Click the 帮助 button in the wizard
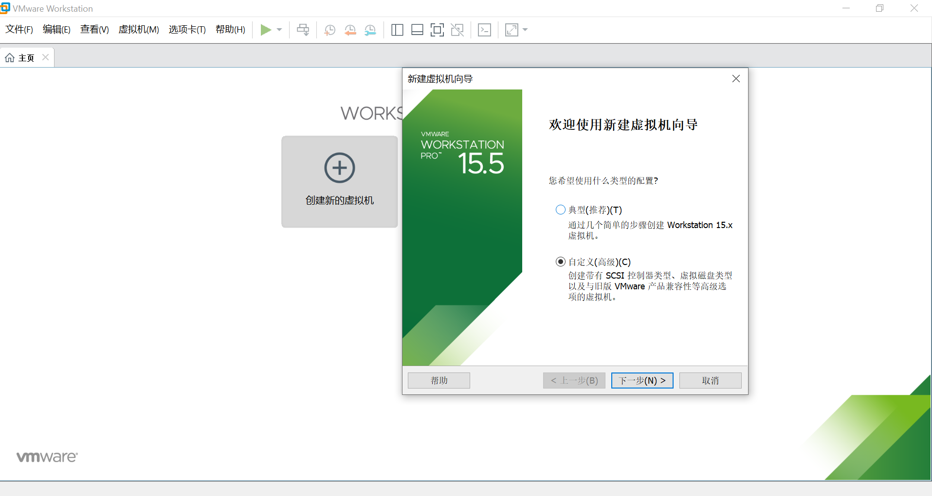This screenshot has height=496, width=932. [x=438, y=380]
